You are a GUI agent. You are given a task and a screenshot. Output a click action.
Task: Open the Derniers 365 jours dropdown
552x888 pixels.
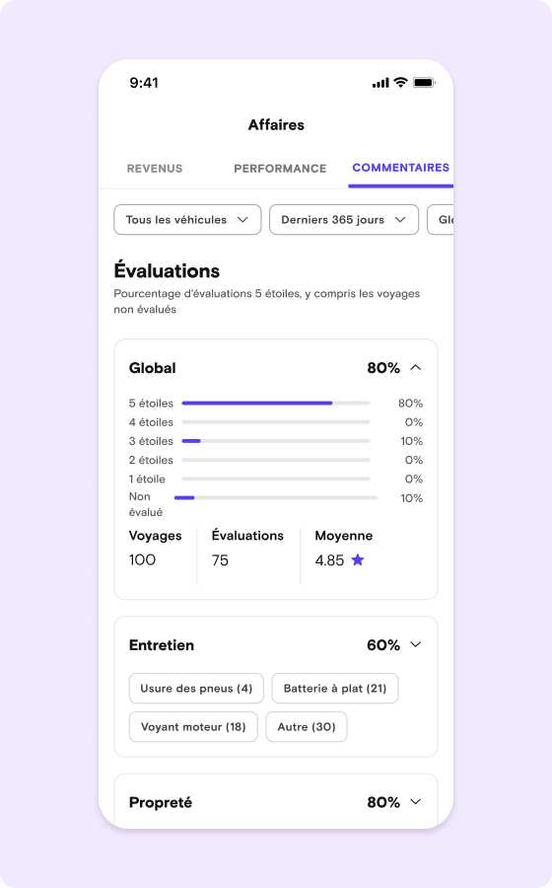point(344,220)
